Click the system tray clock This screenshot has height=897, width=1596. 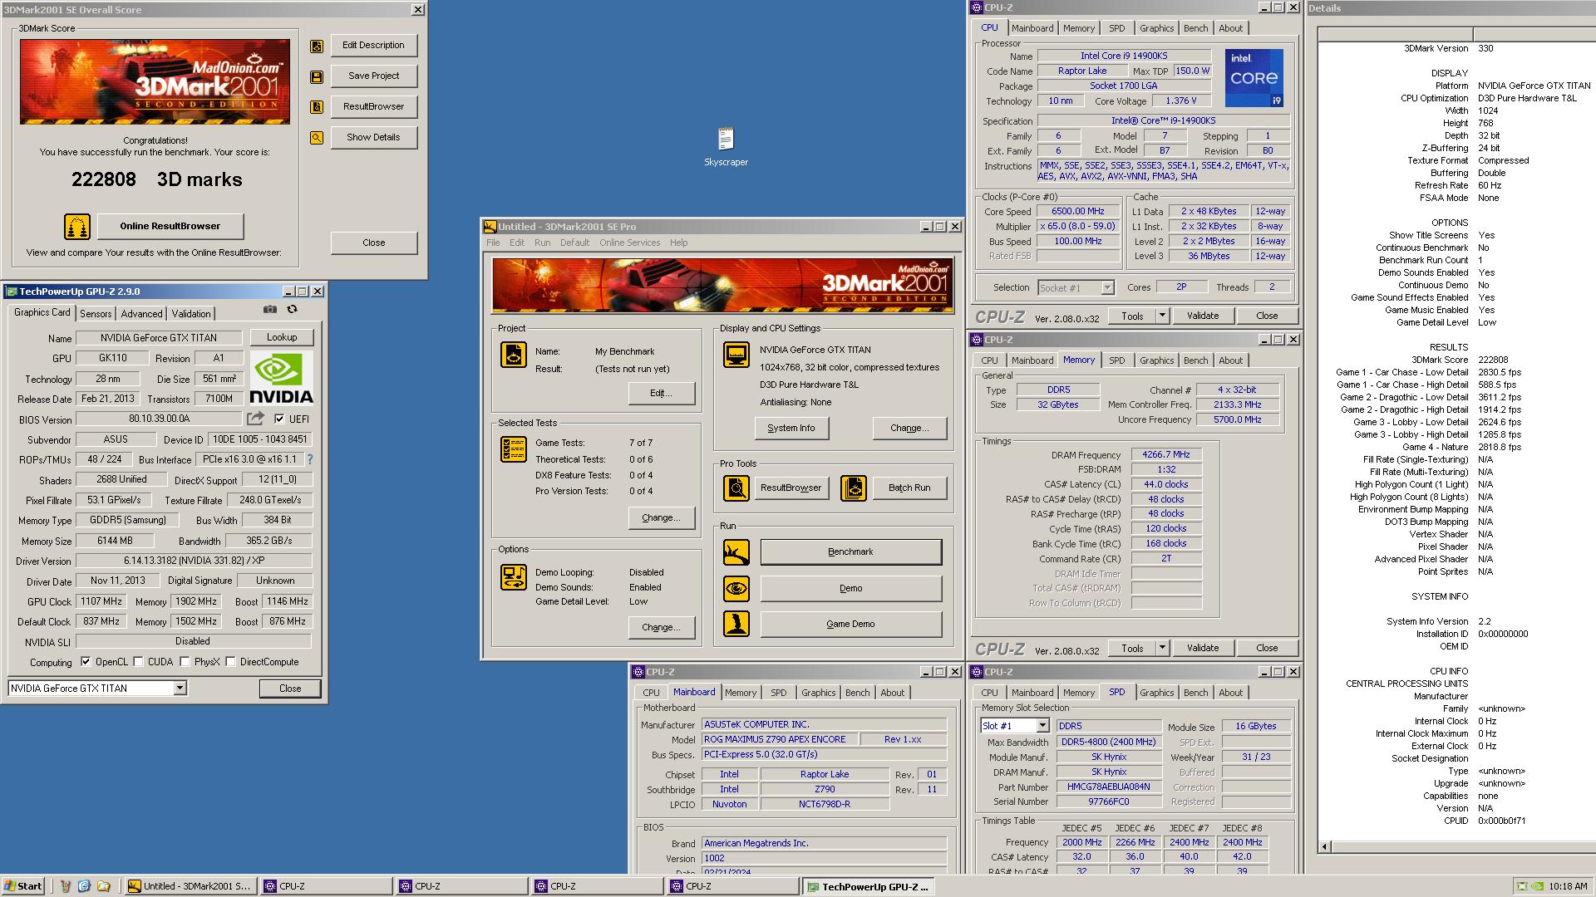coord(1568,886)
